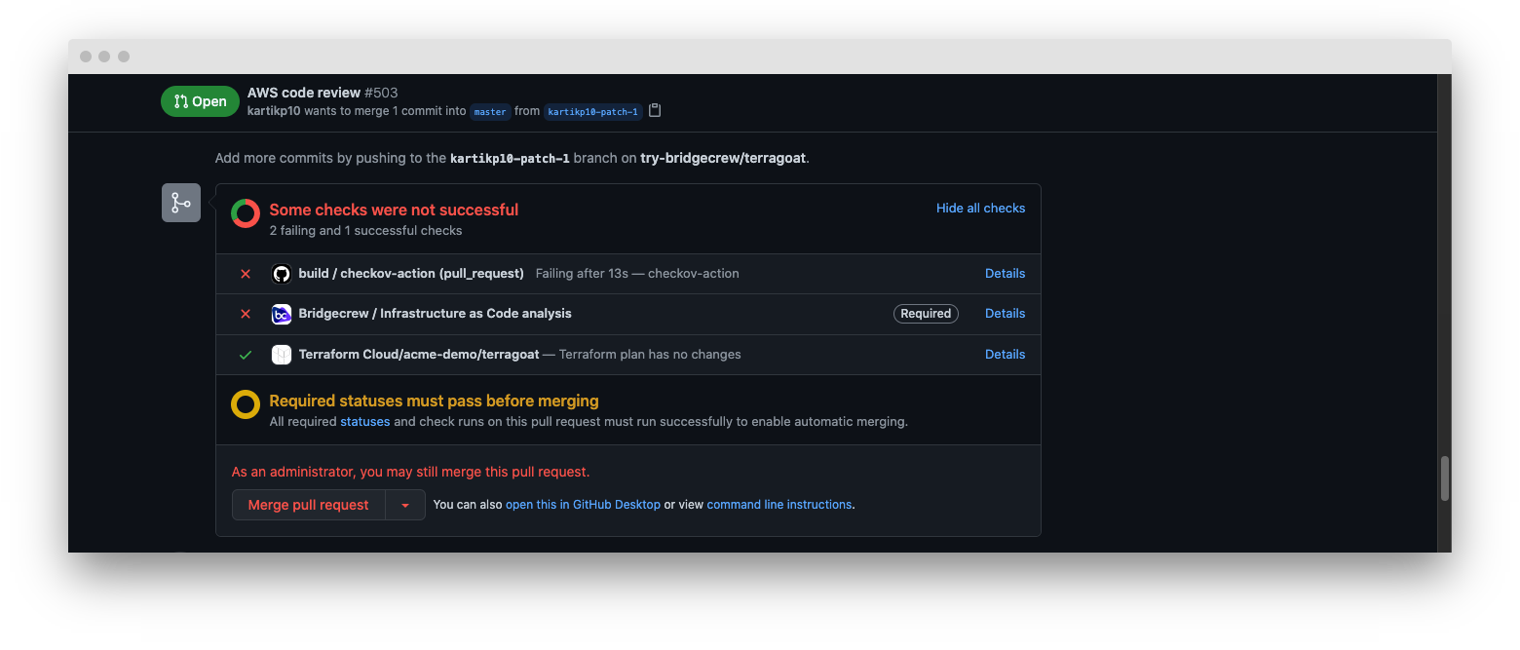Click the Required statuses must pass before merging heading

434,401
